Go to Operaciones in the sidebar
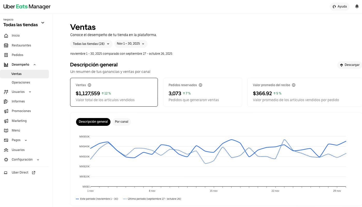 pos(21,82)
